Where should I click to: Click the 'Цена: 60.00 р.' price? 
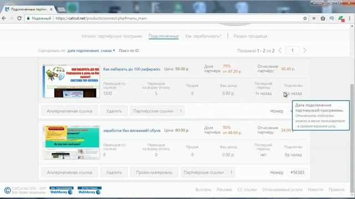click(176, 130)
